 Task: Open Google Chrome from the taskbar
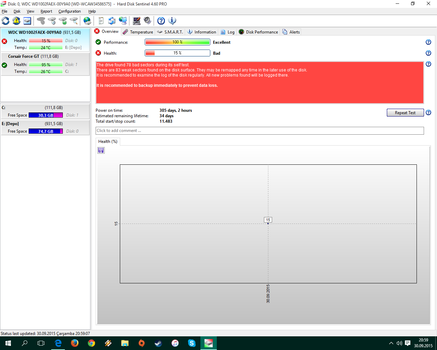click(91, 343)
